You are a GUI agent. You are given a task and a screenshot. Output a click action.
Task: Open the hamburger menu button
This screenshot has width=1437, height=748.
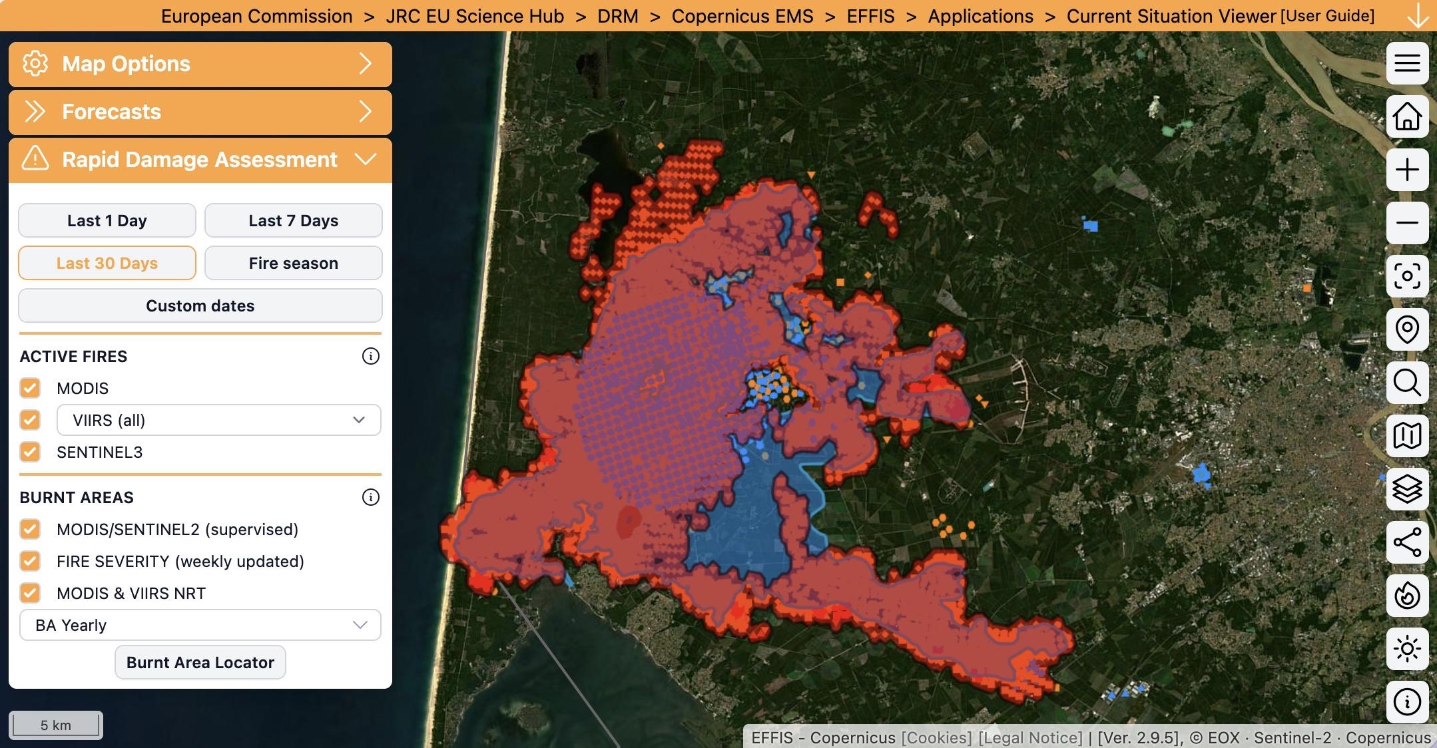pos(1407,63)
